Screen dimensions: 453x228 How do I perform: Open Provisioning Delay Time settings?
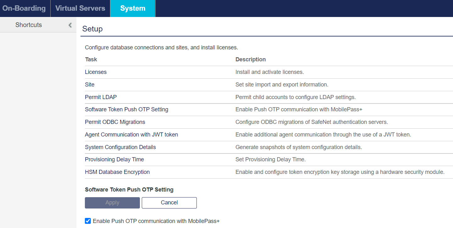pyautogui.click(x=114, y=159)
